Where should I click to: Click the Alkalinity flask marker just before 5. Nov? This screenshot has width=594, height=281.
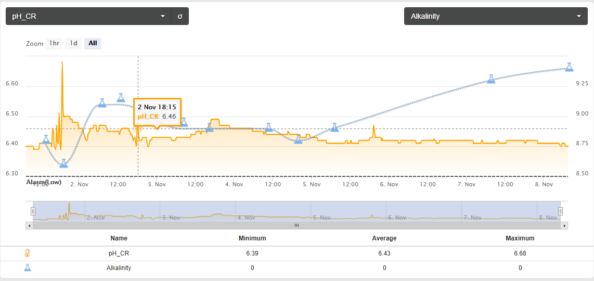(x=299, y=139)
